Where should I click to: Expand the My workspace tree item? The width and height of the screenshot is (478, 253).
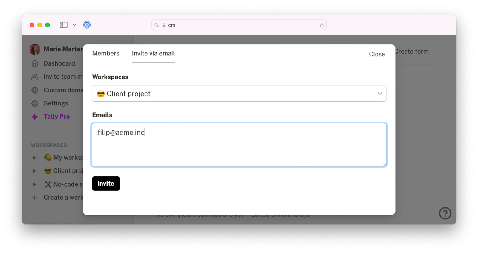point(34,158)
